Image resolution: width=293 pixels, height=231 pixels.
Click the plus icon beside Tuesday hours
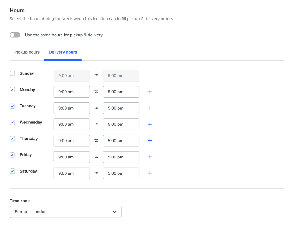(x=150, y=108)
